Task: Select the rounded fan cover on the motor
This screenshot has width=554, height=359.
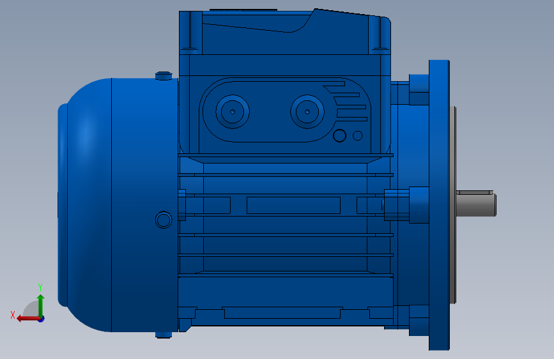Action: 118,205
